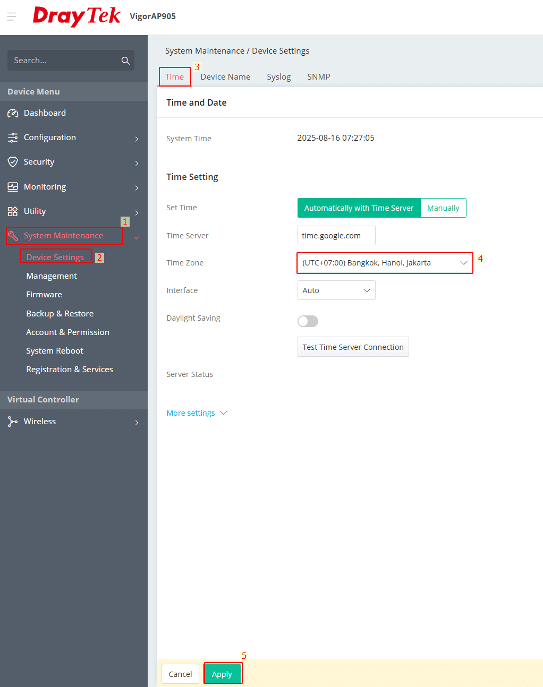543x687 pixels.
Task: Click the Monitoring chart icon
Action: (x=13, y=187)
